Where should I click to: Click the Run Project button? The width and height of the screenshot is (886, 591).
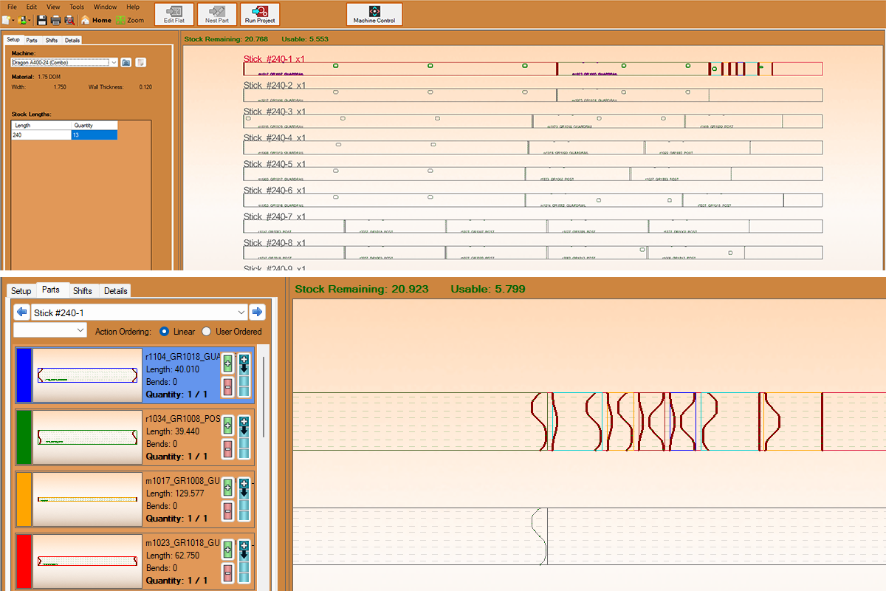click(260, 15)
